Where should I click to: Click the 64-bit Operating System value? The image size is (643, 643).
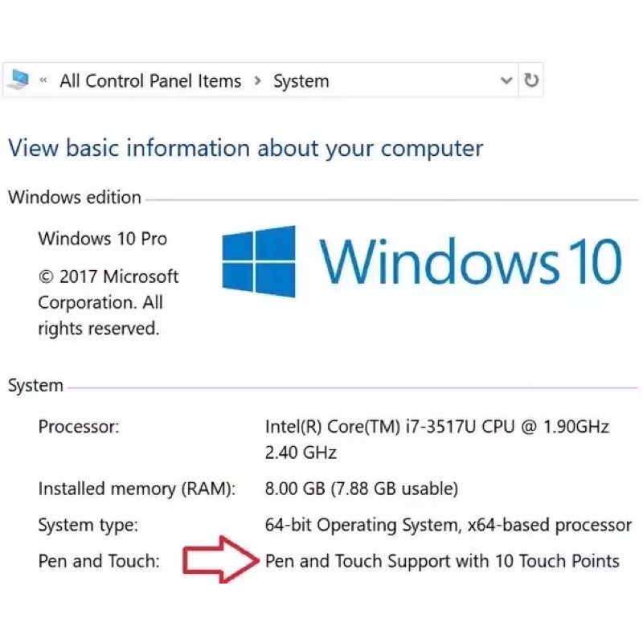coord(448,526)
